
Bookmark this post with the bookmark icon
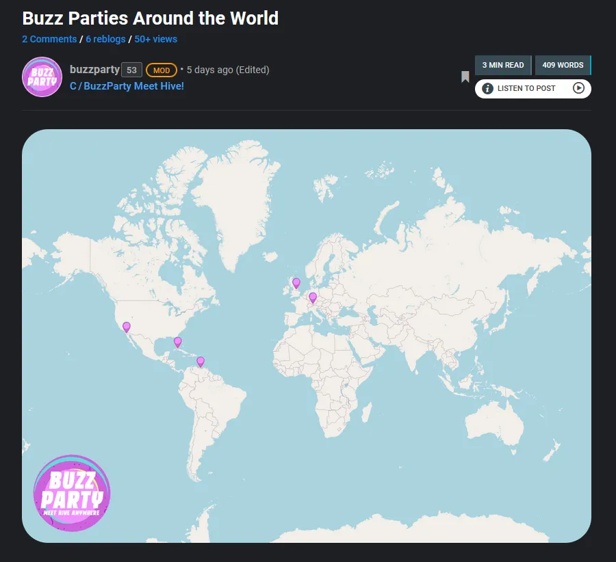click(x=465, y=77)
